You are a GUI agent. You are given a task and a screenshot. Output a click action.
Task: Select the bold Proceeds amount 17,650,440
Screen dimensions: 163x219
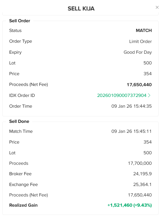click(x=139, y=85)
